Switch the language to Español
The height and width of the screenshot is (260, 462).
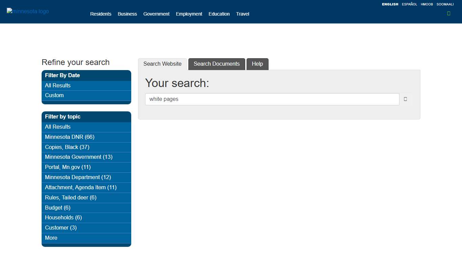pos(409,4)
